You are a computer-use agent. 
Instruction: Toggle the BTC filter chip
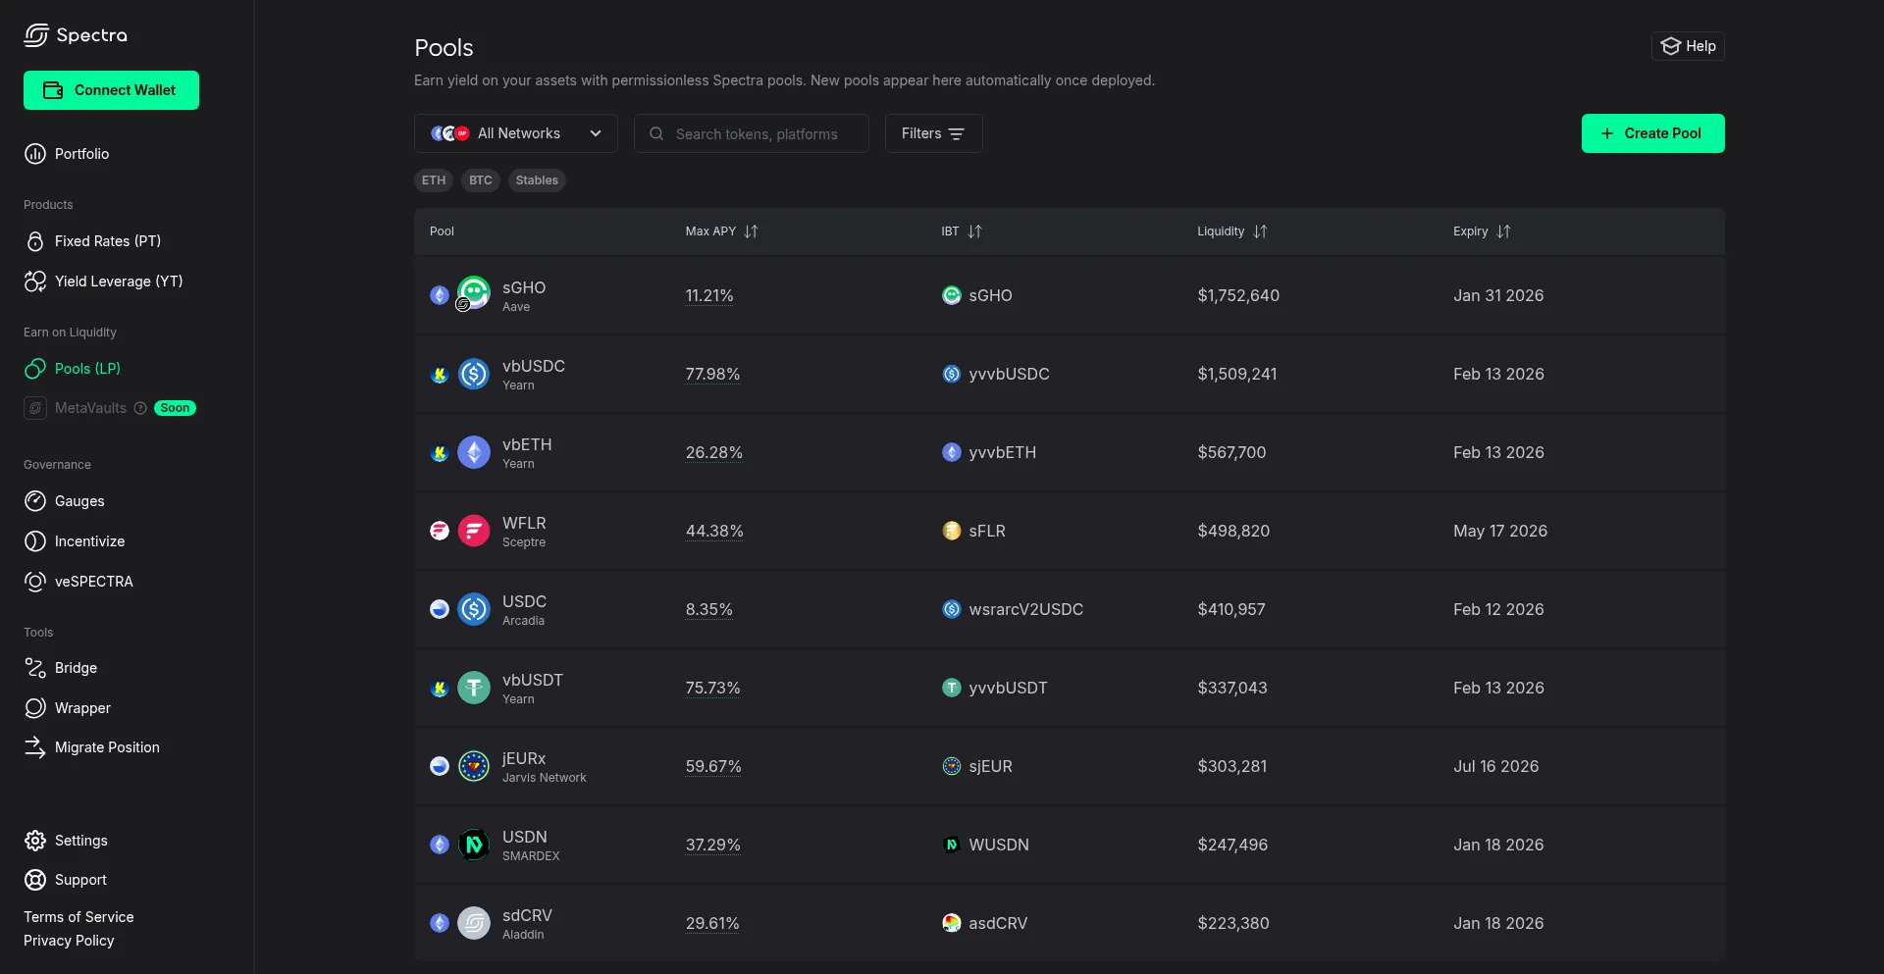[x=480, y=180]
